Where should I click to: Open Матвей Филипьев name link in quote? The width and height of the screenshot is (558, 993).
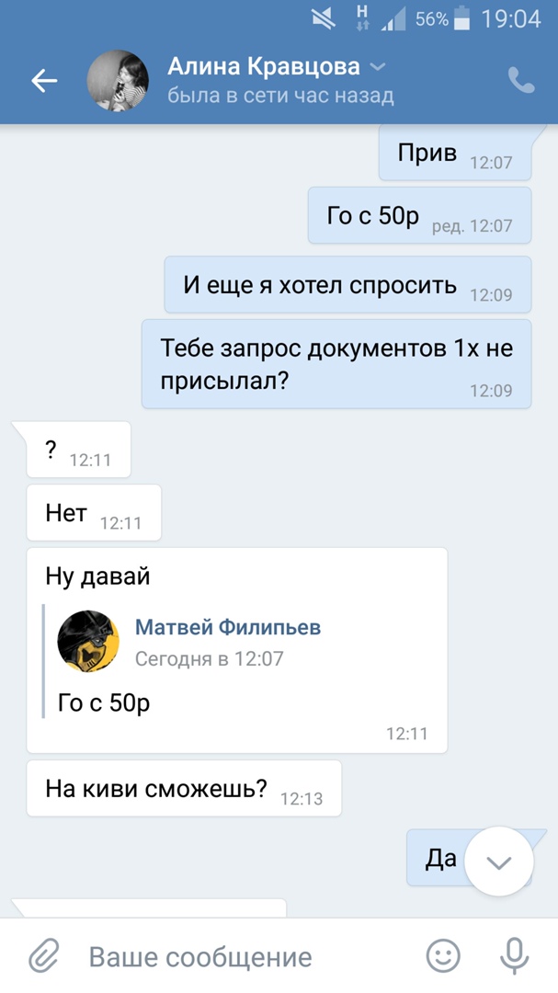click(228, 628)
